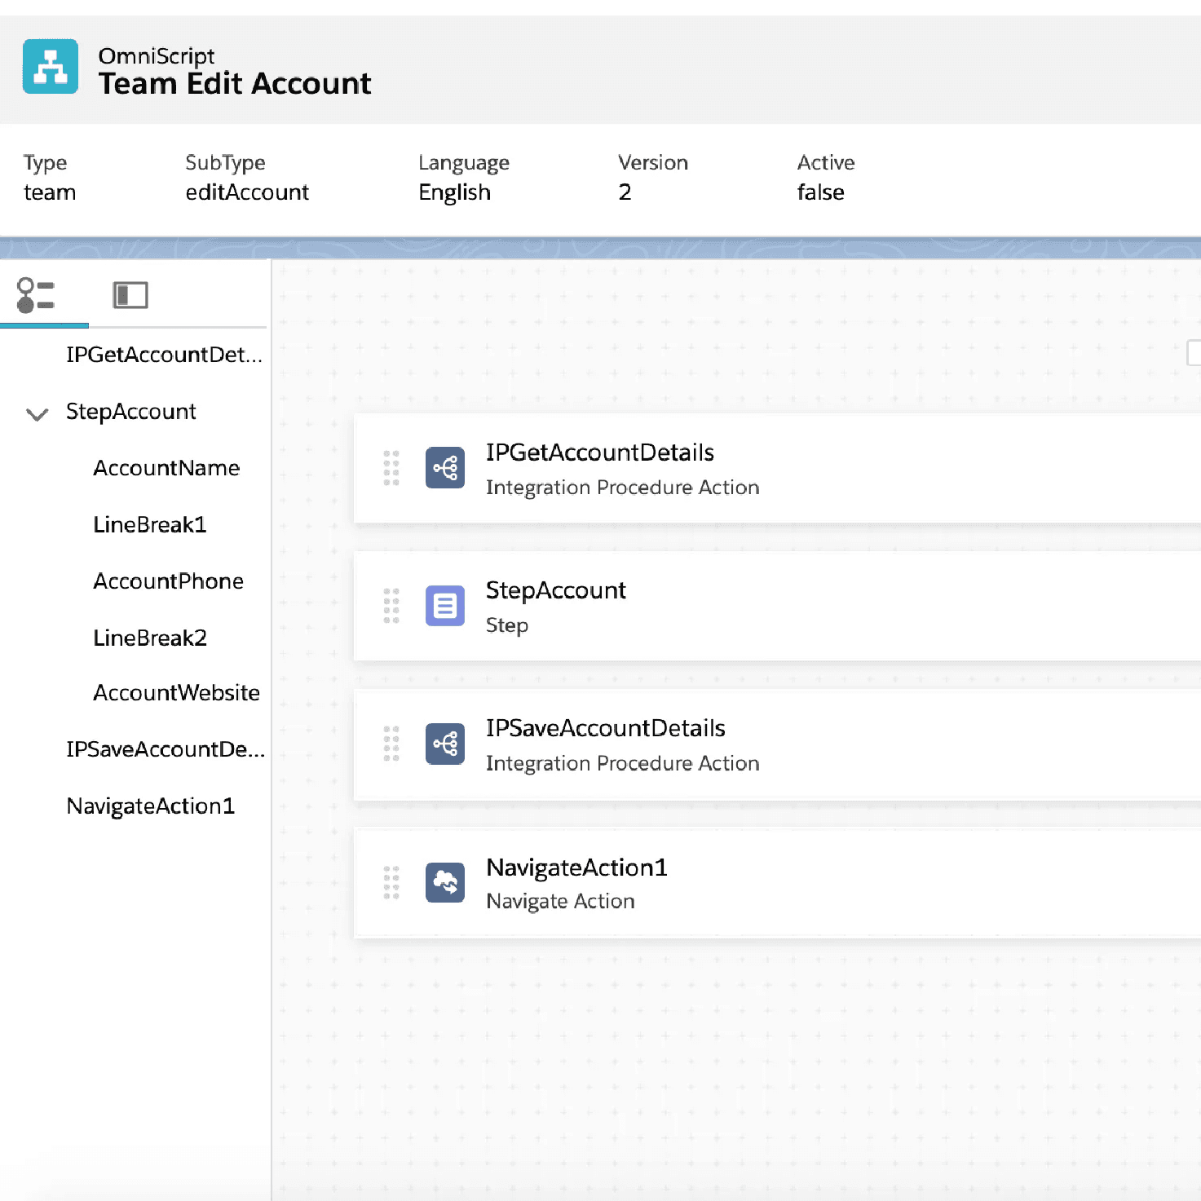Viewport: 1201px width, 1201px height.
Task: Click the IPGetAccountDetails integration procedure icon
Action: click(x=445, y=468)
